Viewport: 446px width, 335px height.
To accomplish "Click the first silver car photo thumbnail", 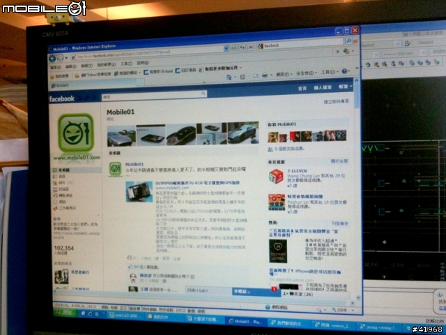I will coord(121,137).
